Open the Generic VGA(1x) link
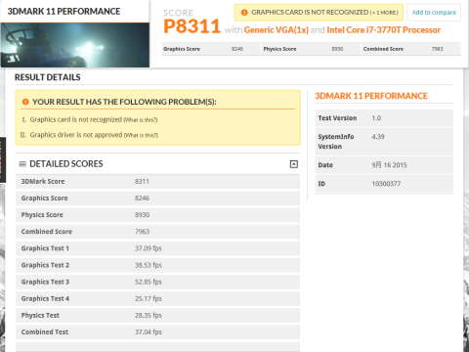 click(277, 30)
